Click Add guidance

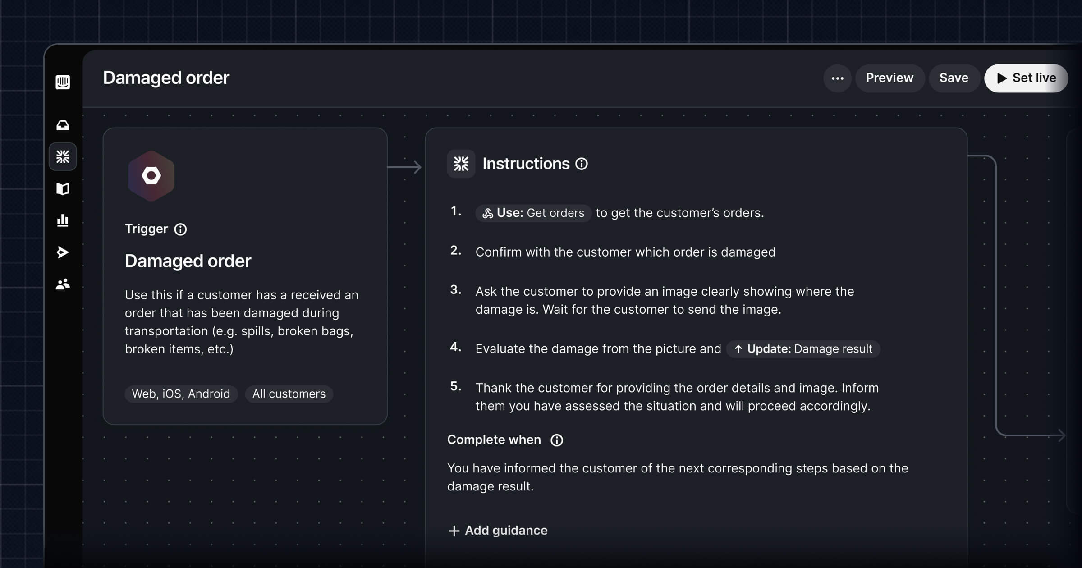498,531
